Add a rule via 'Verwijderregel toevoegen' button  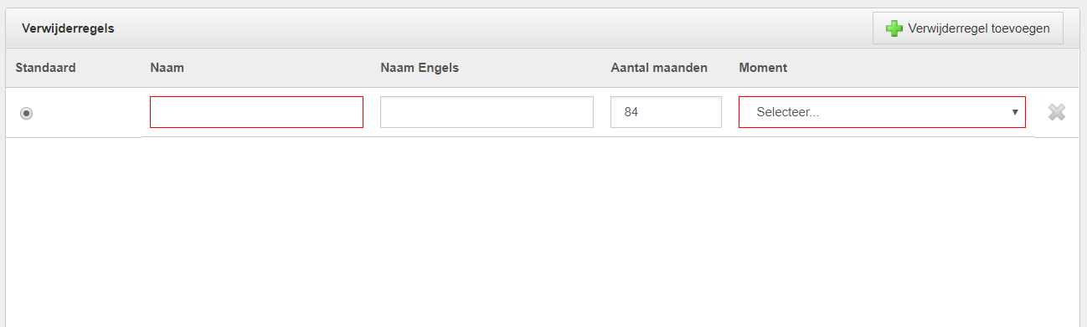point(967,28)
